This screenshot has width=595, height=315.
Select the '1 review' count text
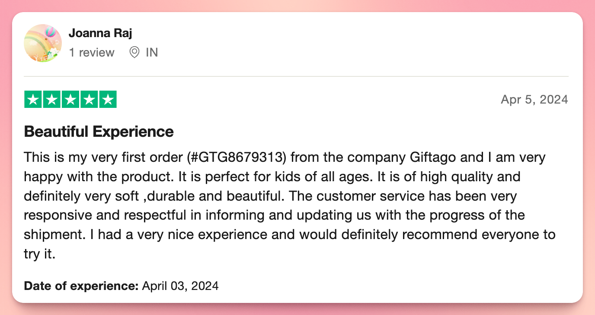point(92,53)
